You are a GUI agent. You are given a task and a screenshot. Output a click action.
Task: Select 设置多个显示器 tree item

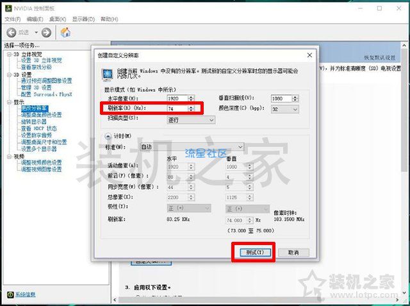(38, 149)
